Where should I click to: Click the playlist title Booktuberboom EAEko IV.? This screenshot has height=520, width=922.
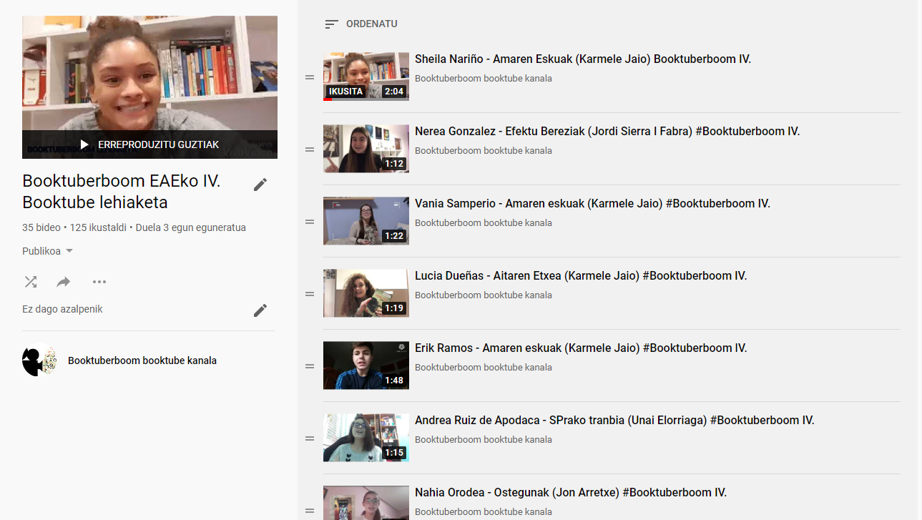click(x=122, y=192)
